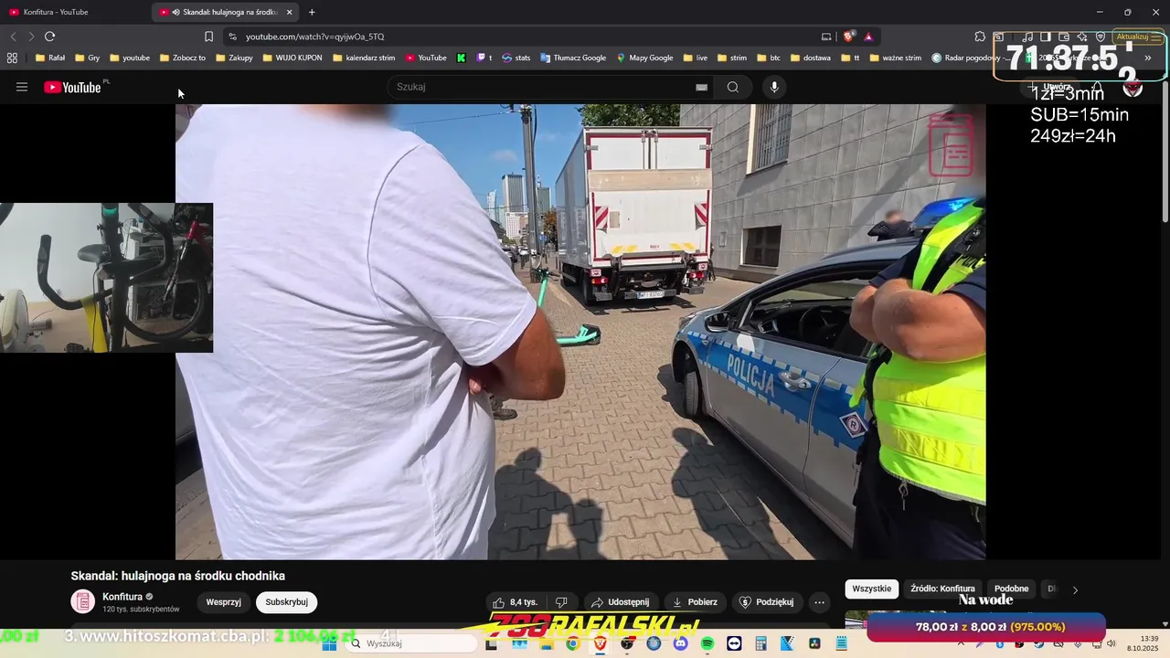The width and height of the screenshot is (1170, 658).
Task: Click the YouTube search magnifier button
Action: (733, 87)
